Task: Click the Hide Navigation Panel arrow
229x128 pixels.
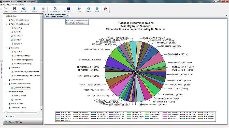Action: point(2,61)
